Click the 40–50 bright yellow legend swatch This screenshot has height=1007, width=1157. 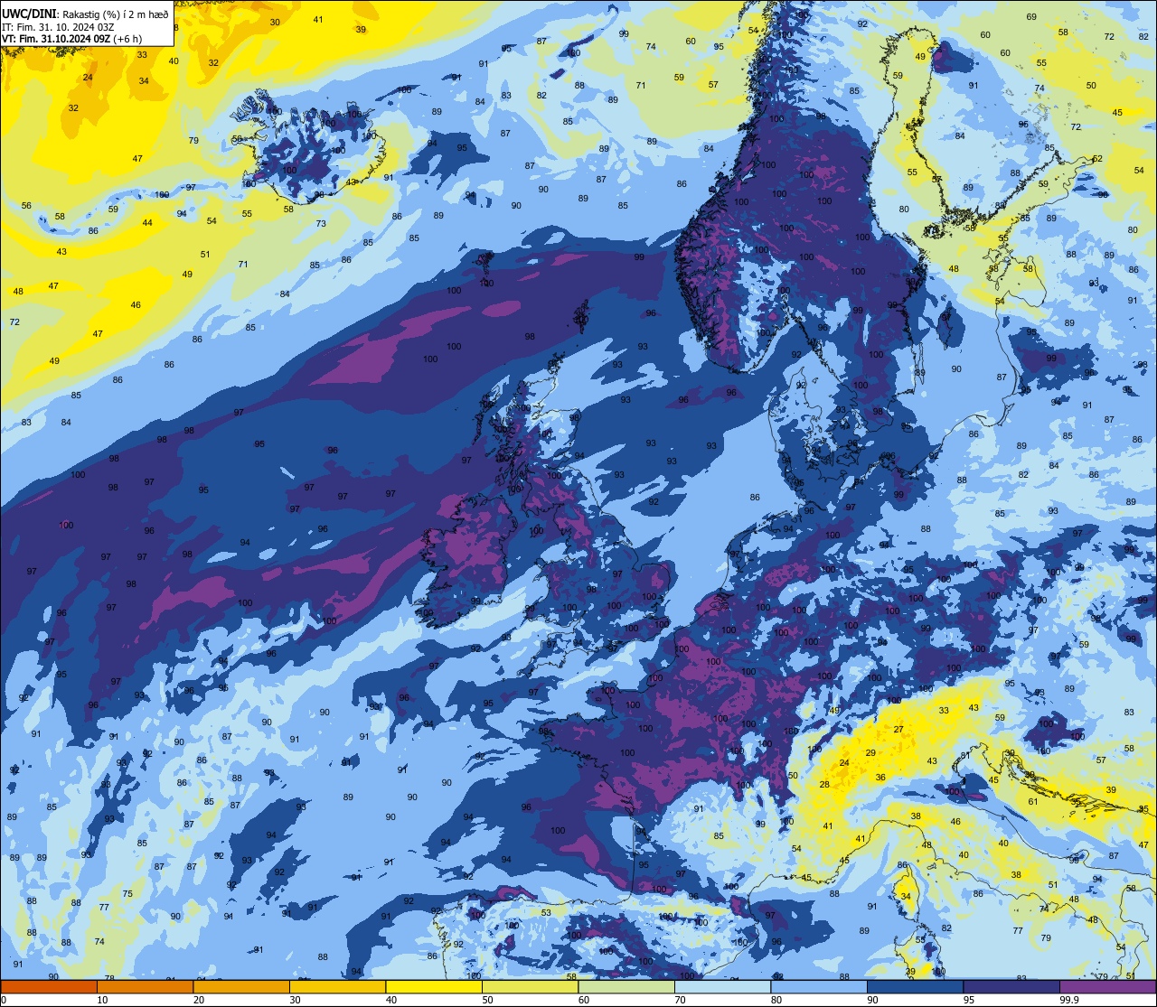[433, 986]
